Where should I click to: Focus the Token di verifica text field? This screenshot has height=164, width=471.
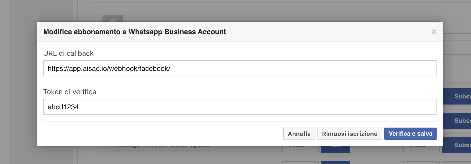tap(240, 107)
